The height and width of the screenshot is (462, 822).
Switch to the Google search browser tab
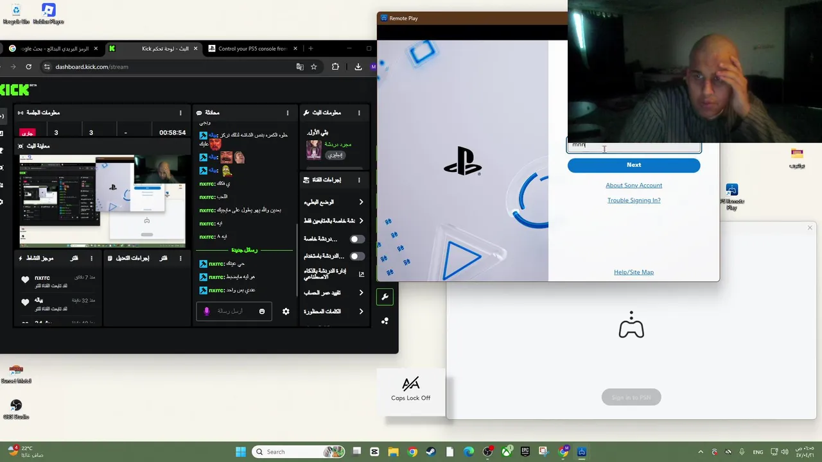[53, 49]
